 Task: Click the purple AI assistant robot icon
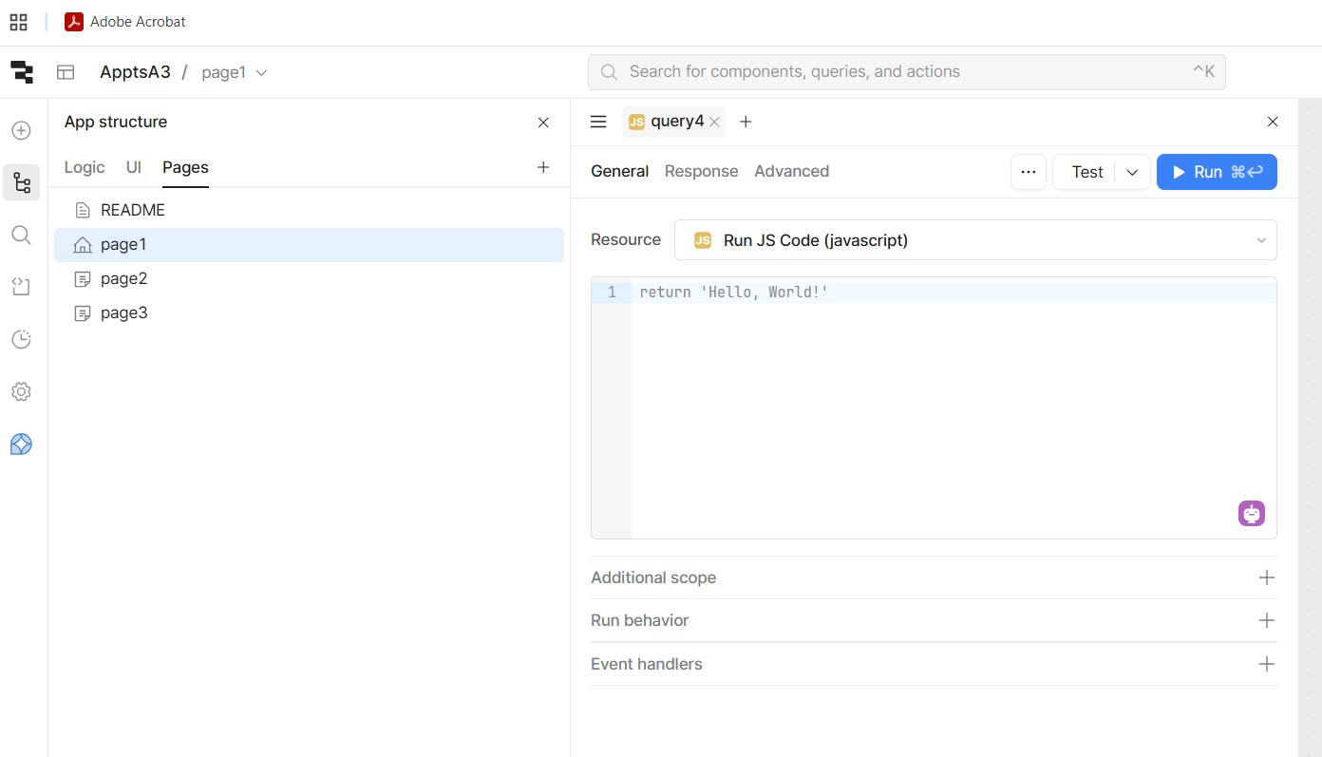tap(1251, 514)
